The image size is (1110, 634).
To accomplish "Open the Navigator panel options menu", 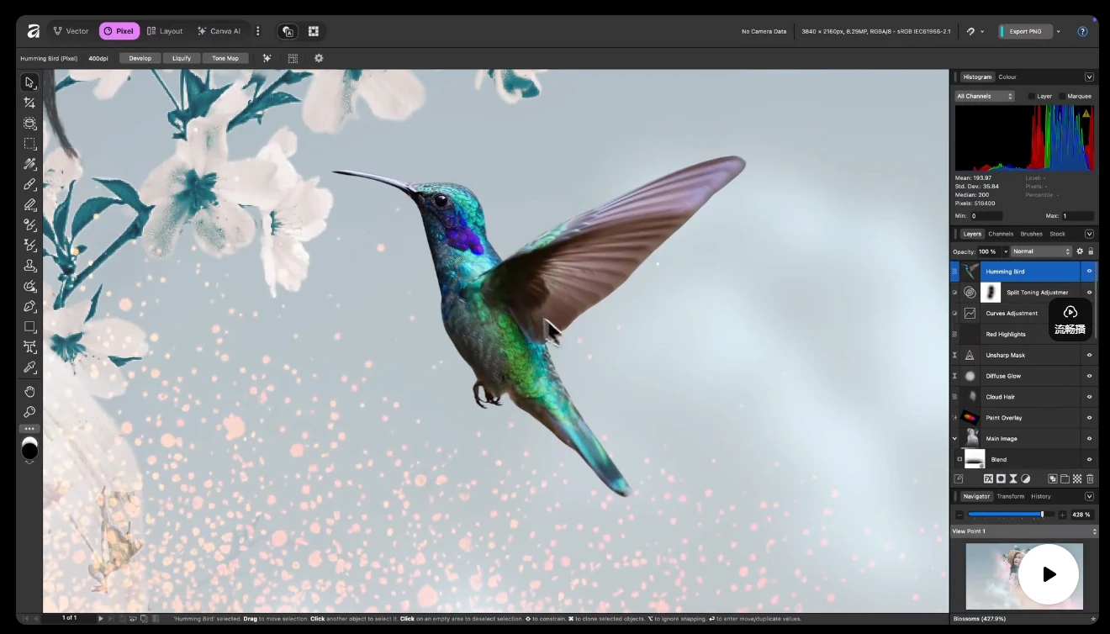I will tap(1089, 496).
